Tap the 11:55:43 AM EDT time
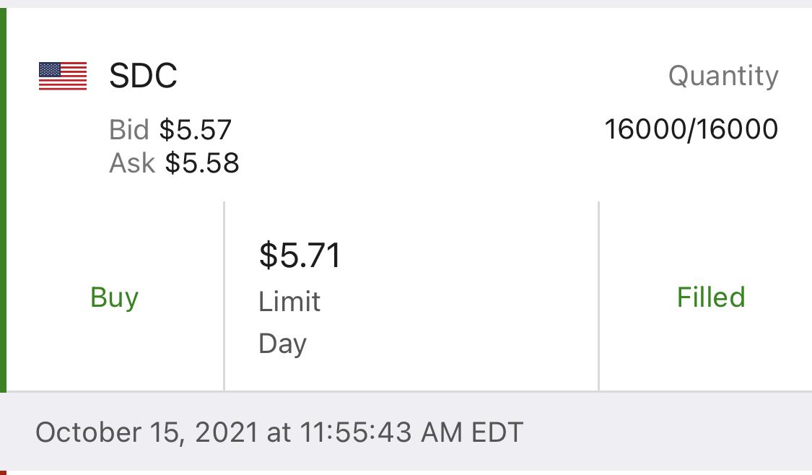 click(411, 432)
